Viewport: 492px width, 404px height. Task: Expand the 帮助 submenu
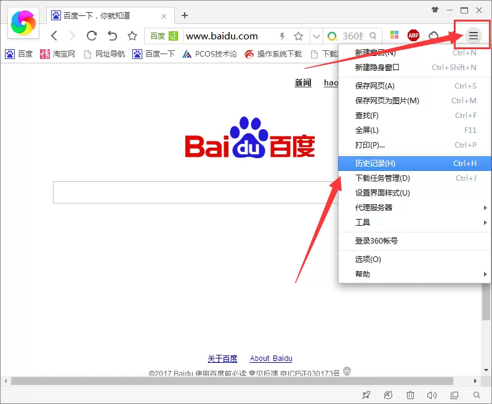[x=416, y=274]
